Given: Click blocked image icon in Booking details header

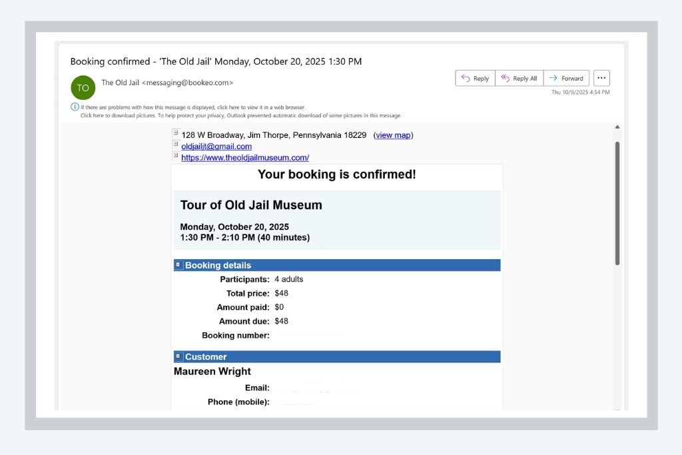Looking at the screenshot, I should (x=178, y=264).
